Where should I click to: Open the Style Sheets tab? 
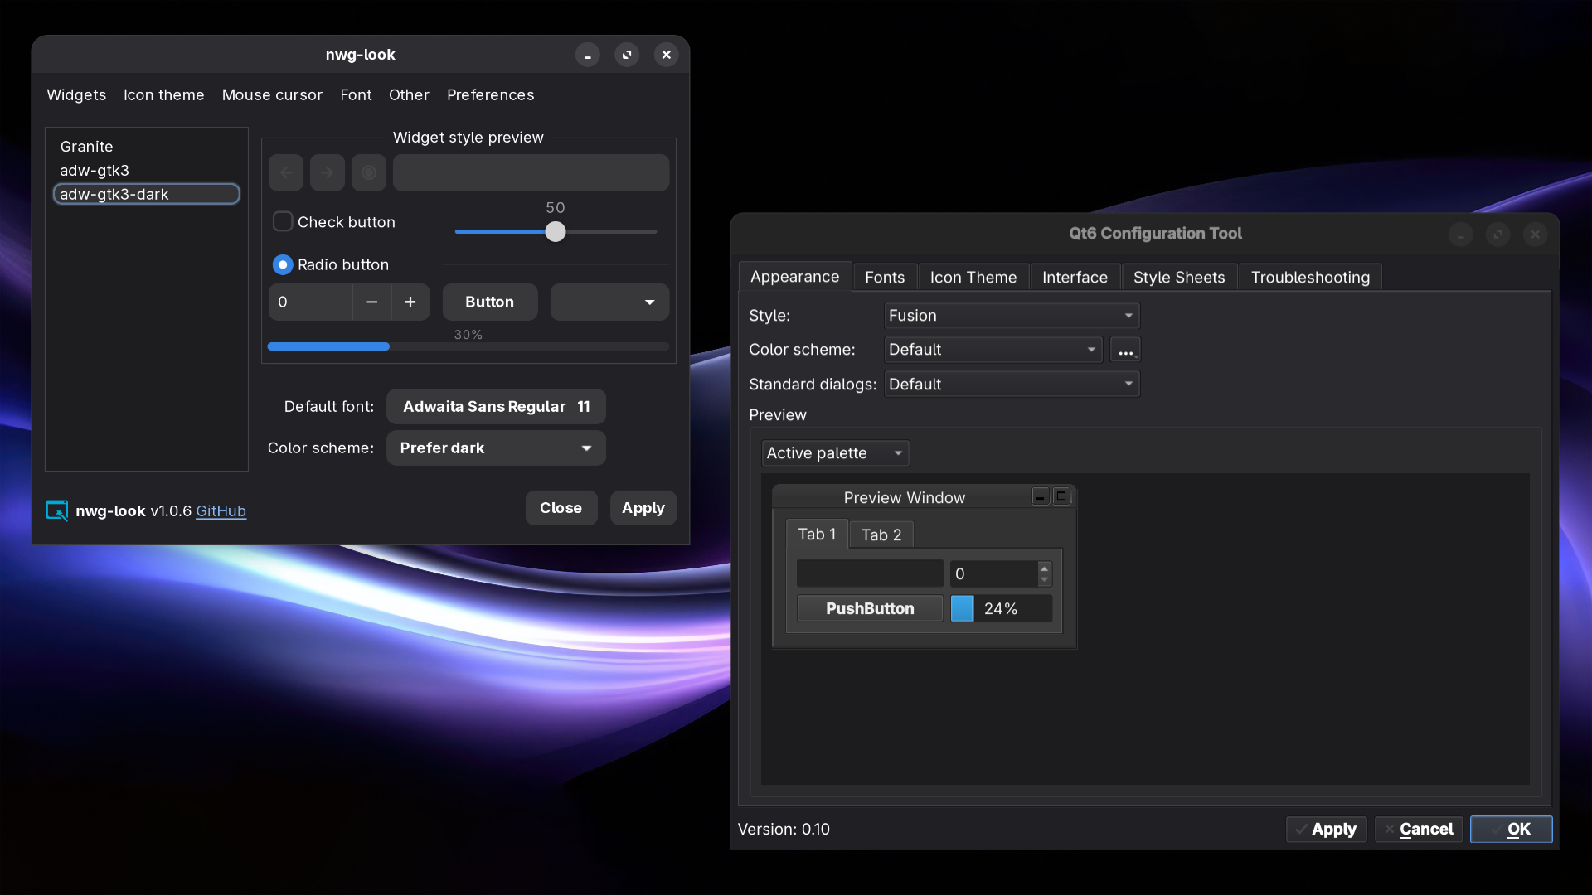coord(1179,278)
